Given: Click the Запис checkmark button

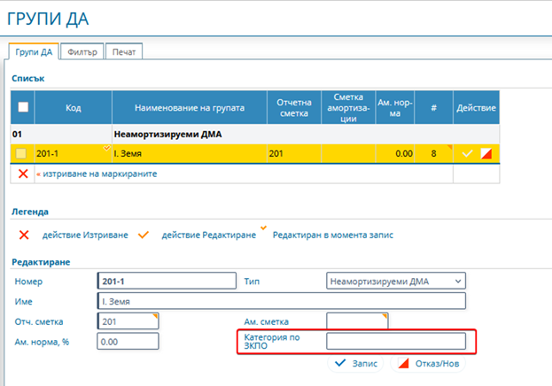Looking at the screenshot, I should [355, 364].
